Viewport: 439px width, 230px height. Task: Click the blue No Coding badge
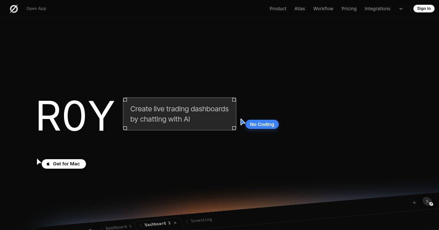point(262,124)
